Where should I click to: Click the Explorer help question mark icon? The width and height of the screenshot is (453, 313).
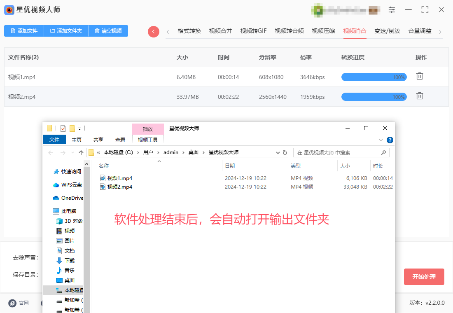click(390, 140)
